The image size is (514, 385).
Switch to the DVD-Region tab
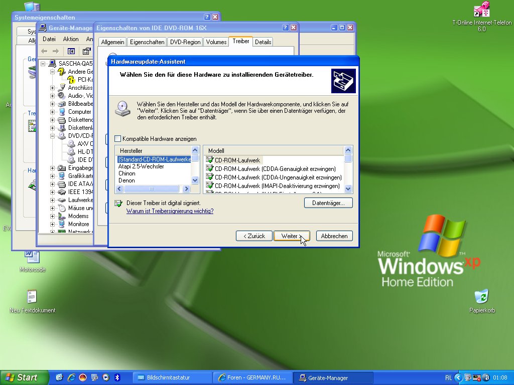click(x=185, y=42)
